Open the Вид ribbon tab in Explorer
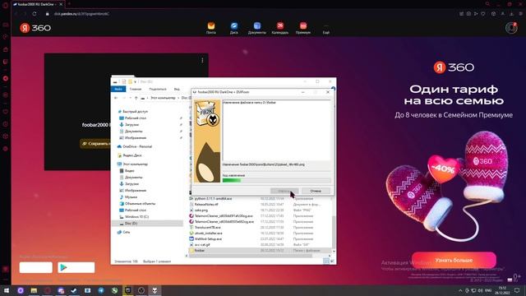The width and height of the screenshot is (526, 296). coord(177,89)
